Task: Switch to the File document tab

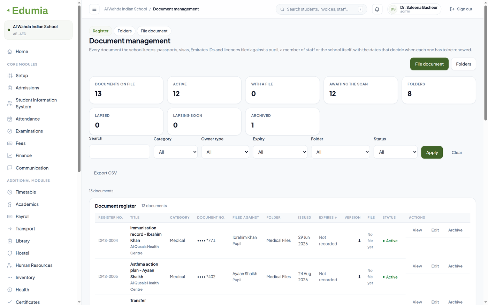Action: (154, 31)
